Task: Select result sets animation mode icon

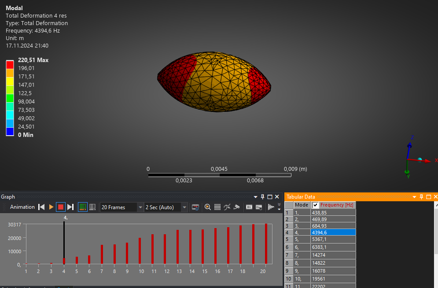Action: click(92, 207)
